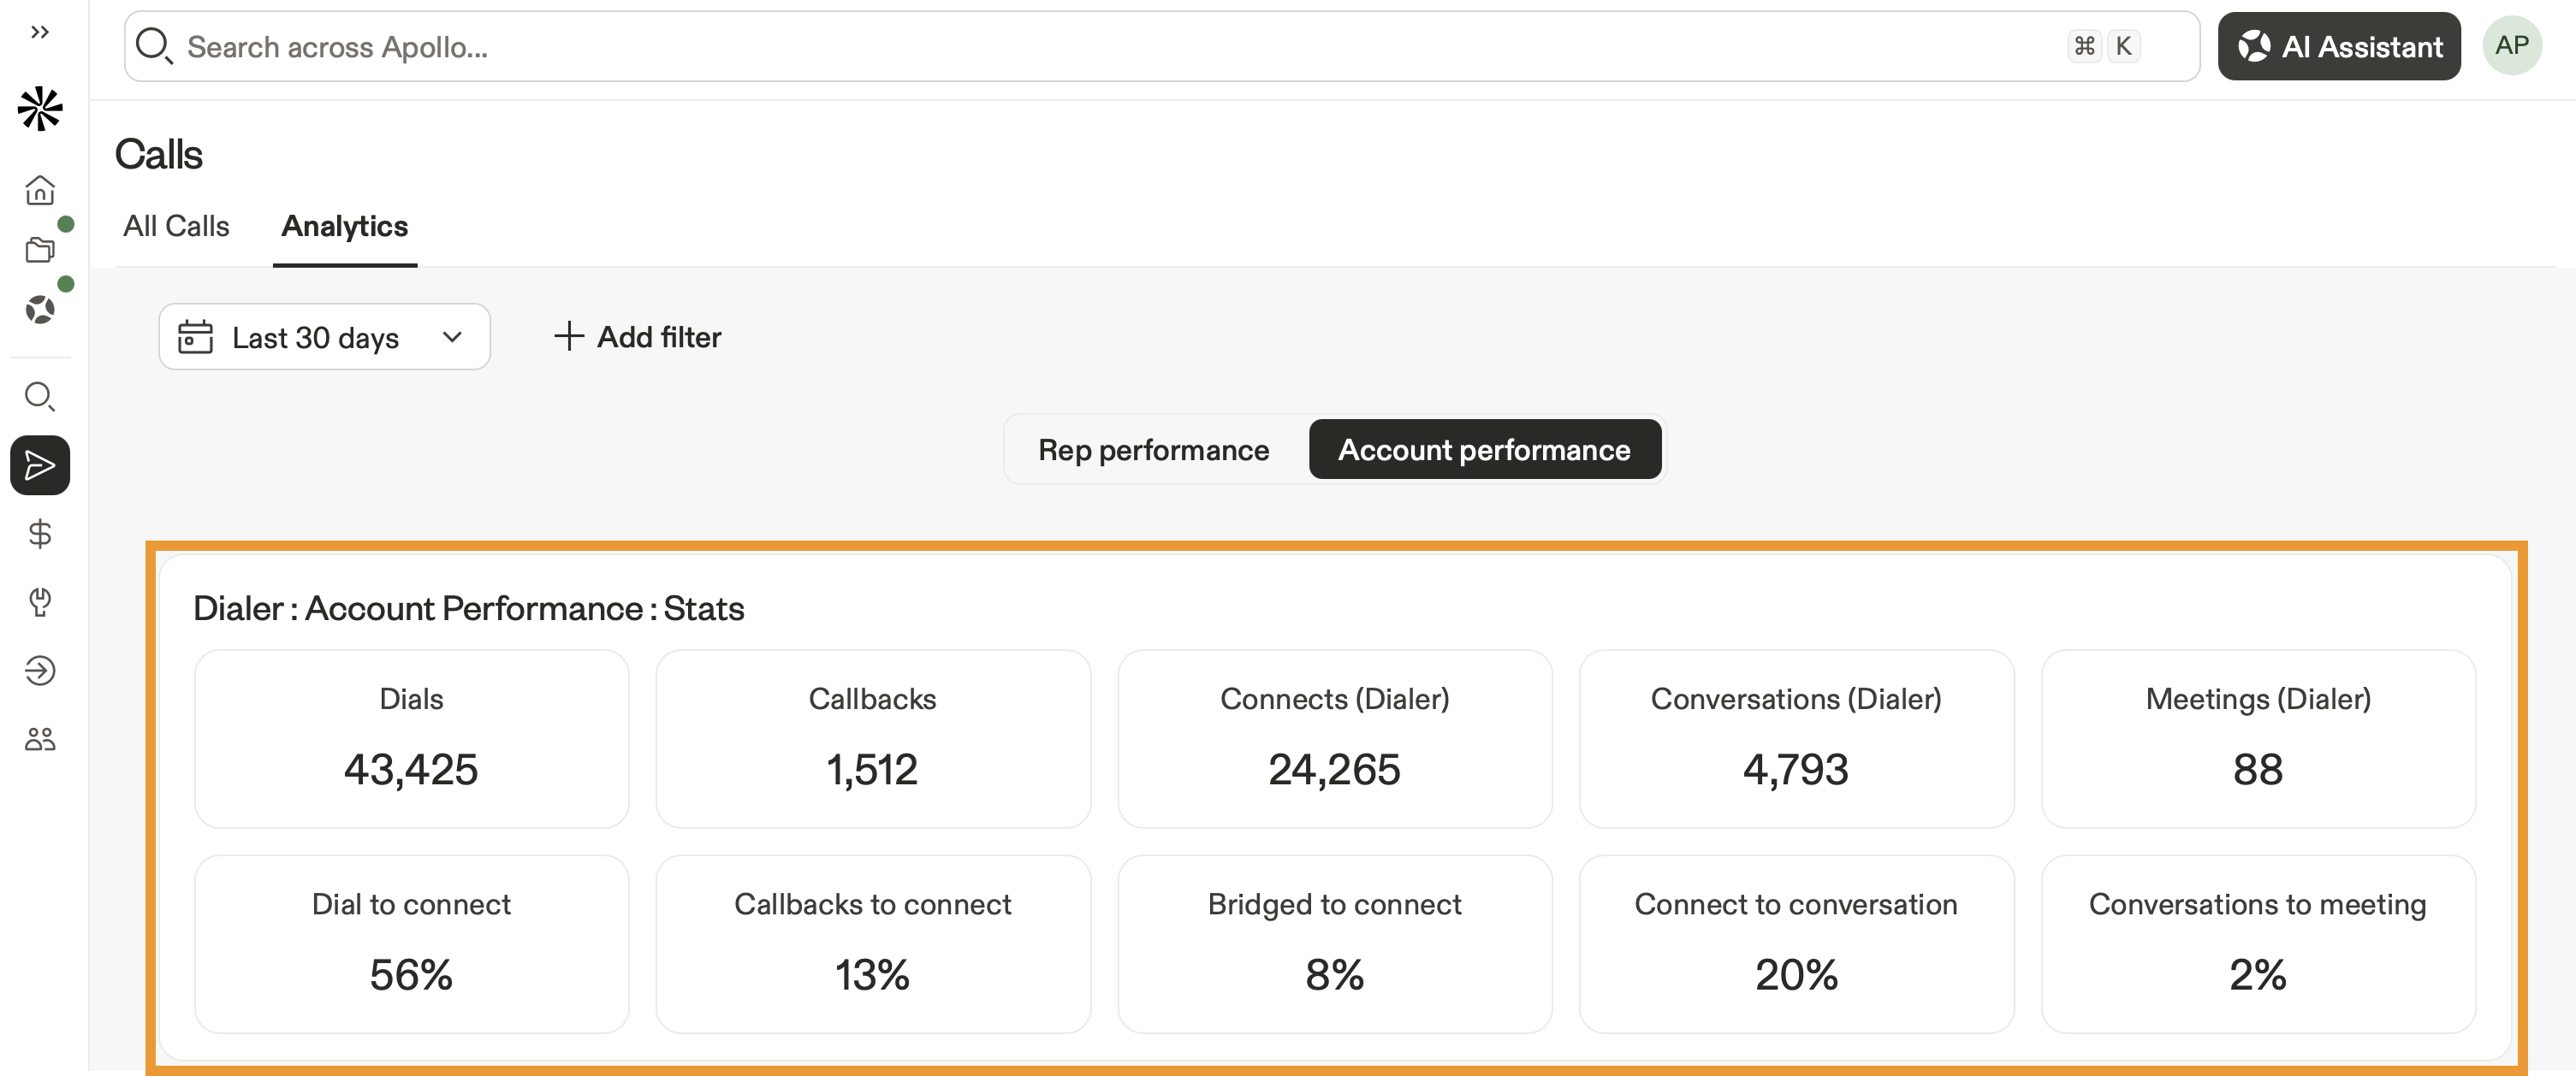
Task: Open the AP profile avatar
Action: pos(2512,46)
